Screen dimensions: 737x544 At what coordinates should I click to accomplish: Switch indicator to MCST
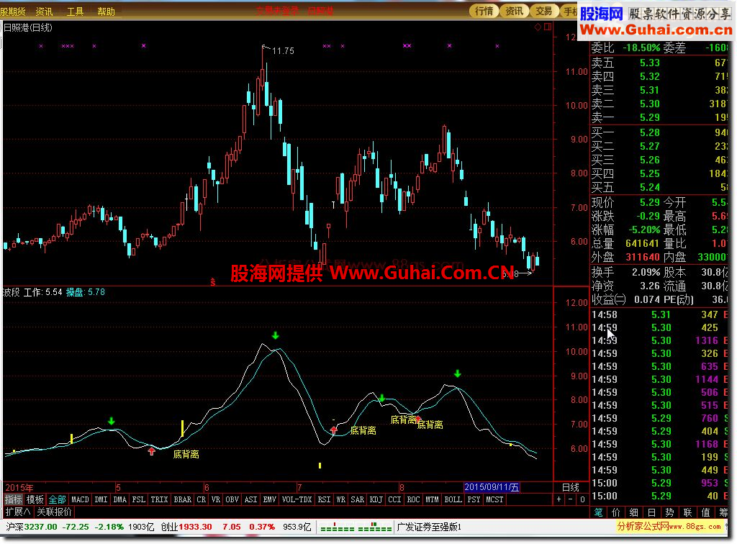pyautogui.click(x=494, y=499)
